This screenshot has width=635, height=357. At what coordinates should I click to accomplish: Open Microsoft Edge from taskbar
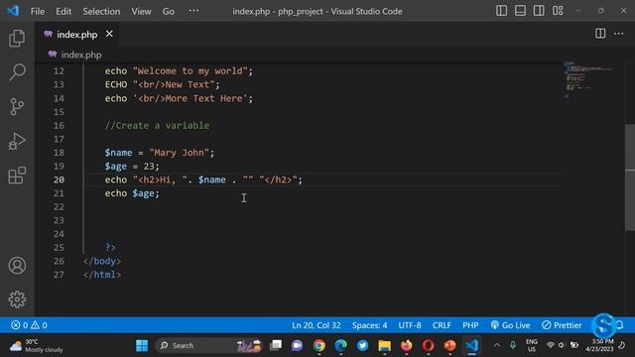(340, 346)
